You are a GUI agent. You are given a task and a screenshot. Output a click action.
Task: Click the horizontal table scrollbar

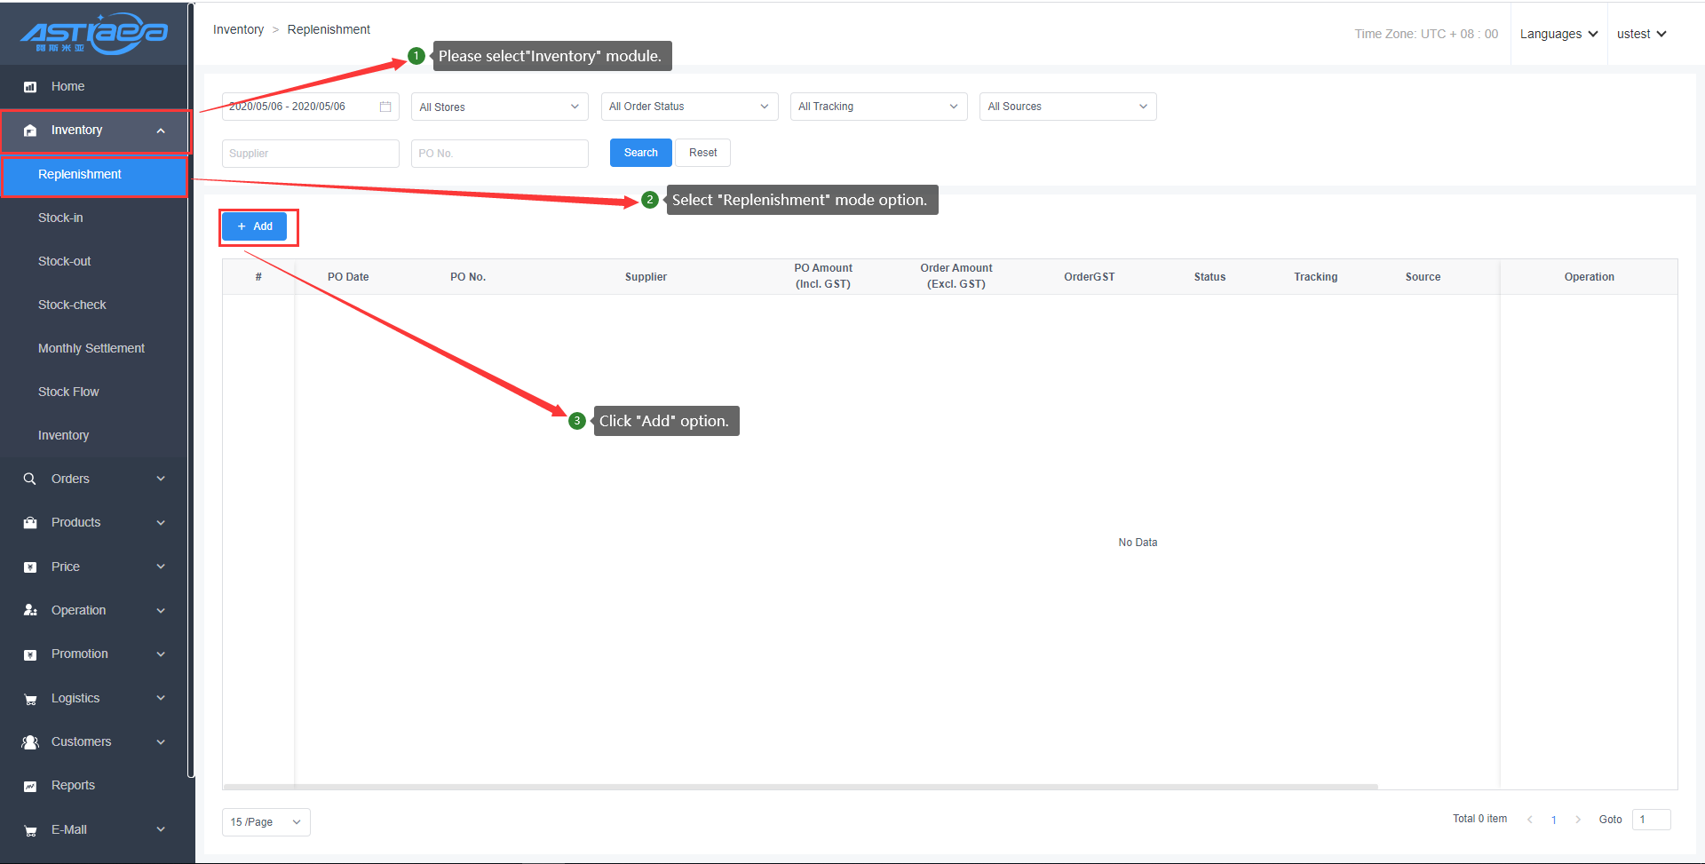799,787
